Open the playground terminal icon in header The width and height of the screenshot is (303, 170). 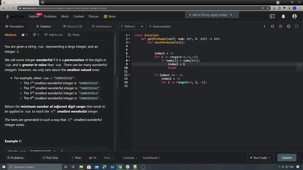272,17
